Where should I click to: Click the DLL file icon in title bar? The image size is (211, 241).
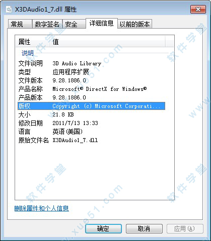click(x=9, y=10)
